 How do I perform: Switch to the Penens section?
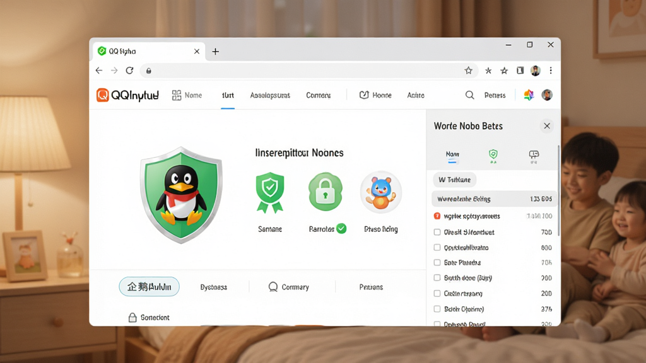click(371, 287)
